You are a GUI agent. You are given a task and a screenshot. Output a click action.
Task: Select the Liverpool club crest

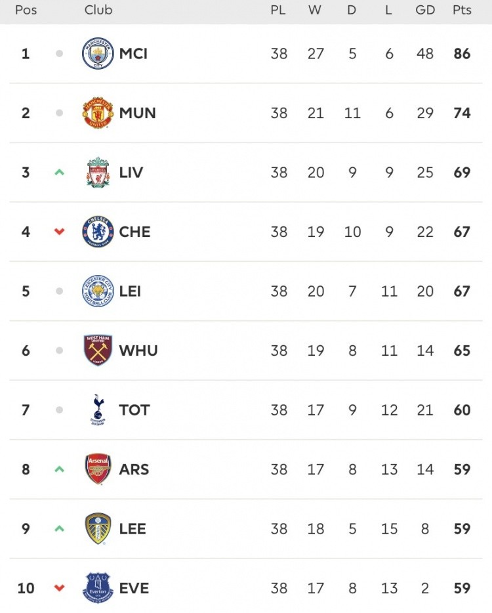point(98,173)
